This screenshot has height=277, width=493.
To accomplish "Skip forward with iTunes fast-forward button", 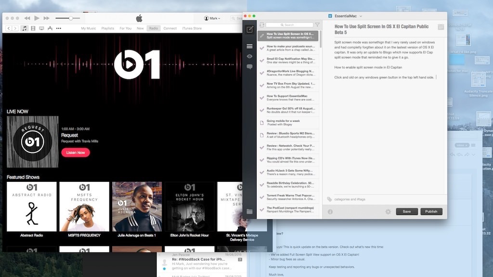I will [47, 18].
